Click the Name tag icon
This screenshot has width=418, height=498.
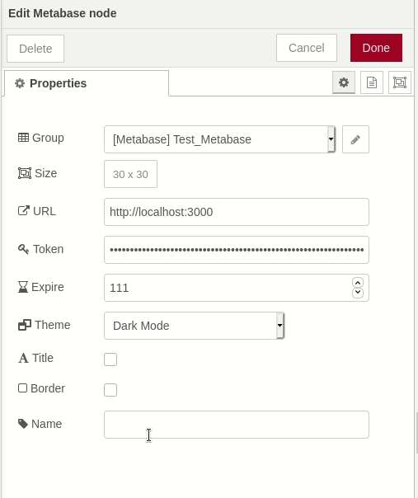click(23, 424)
